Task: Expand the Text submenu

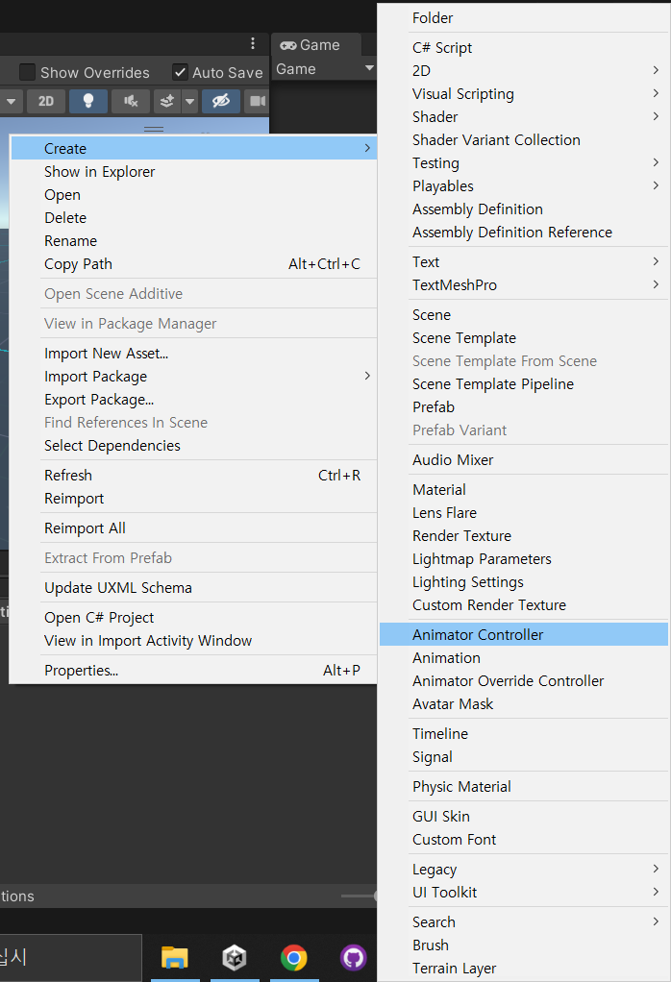Action: pyautogui.click(x=524, y=262)
